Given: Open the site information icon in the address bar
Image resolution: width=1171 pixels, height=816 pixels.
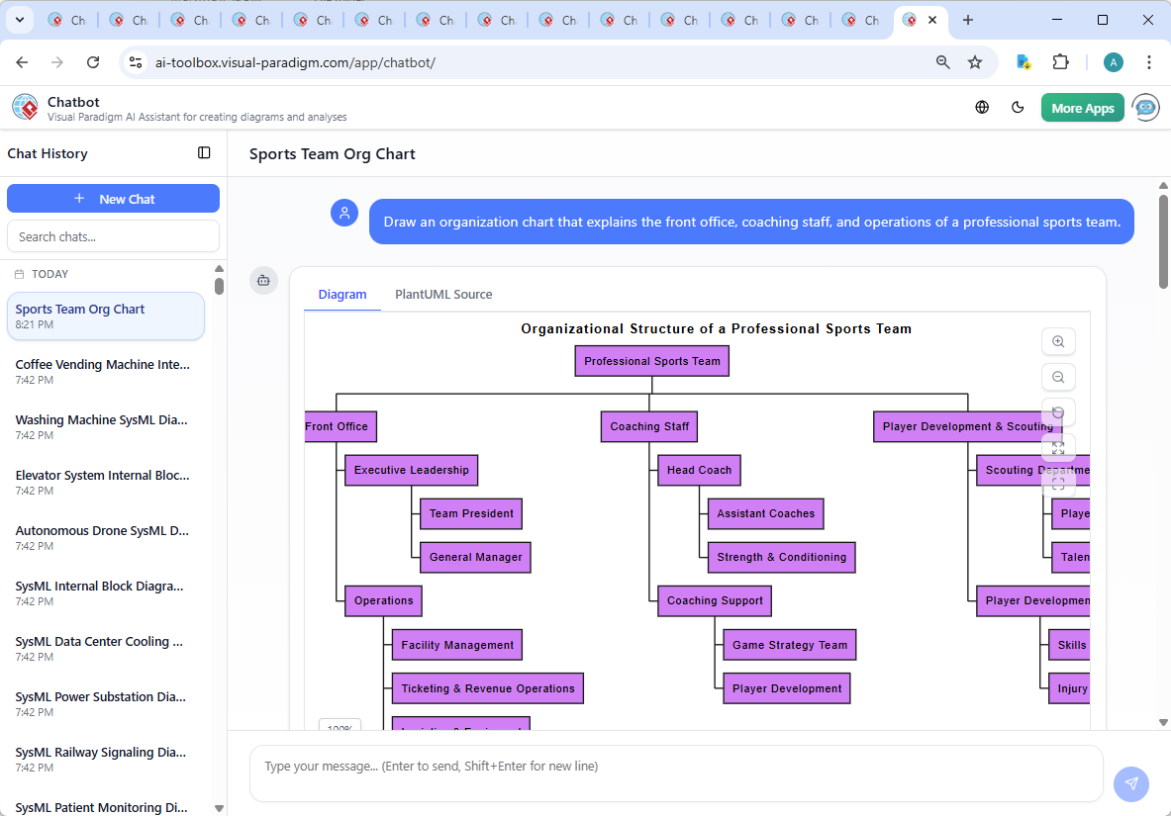Looking at the screenshot, I should (135, 61).
